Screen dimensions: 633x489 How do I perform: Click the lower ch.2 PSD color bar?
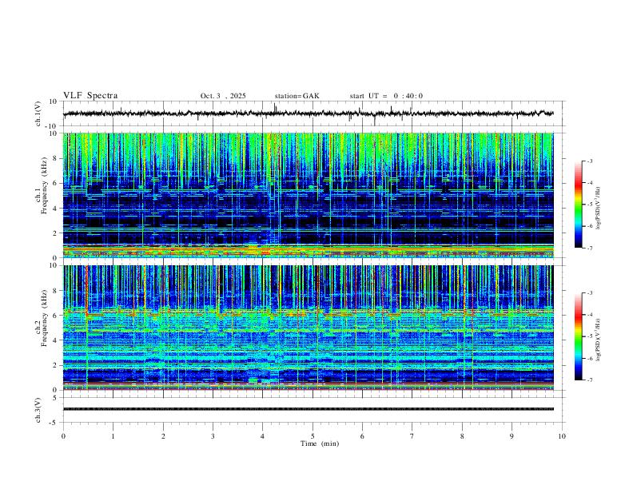pyautogui.click(x=579, y=336)
